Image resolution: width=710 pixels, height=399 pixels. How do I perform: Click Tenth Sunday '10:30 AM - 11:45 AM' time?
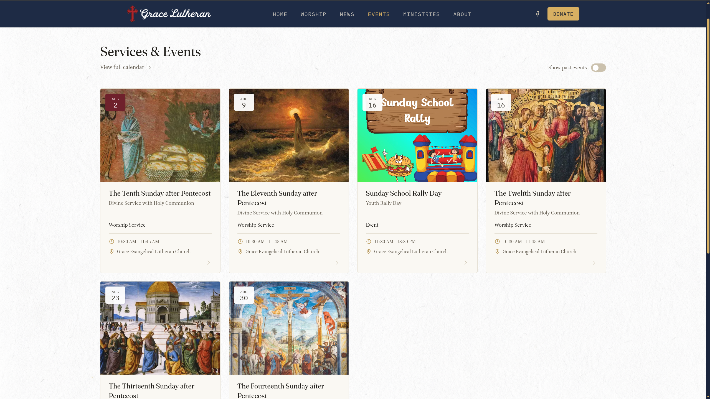[138, 242]
